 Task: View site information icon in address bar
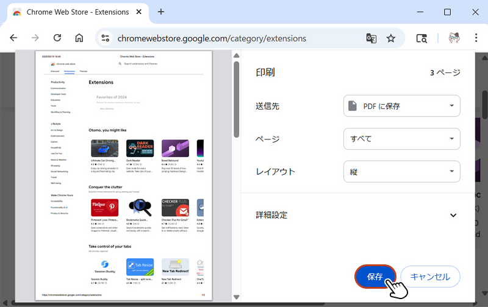click(x=106, y=38)
